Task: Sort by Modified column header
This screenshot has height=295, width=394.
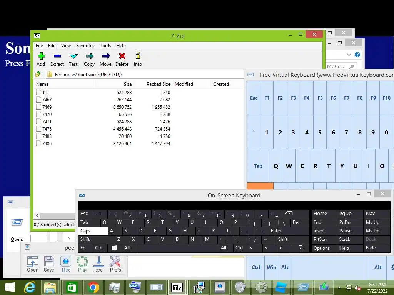Action: pyautogui.click(x=192, y=84)
